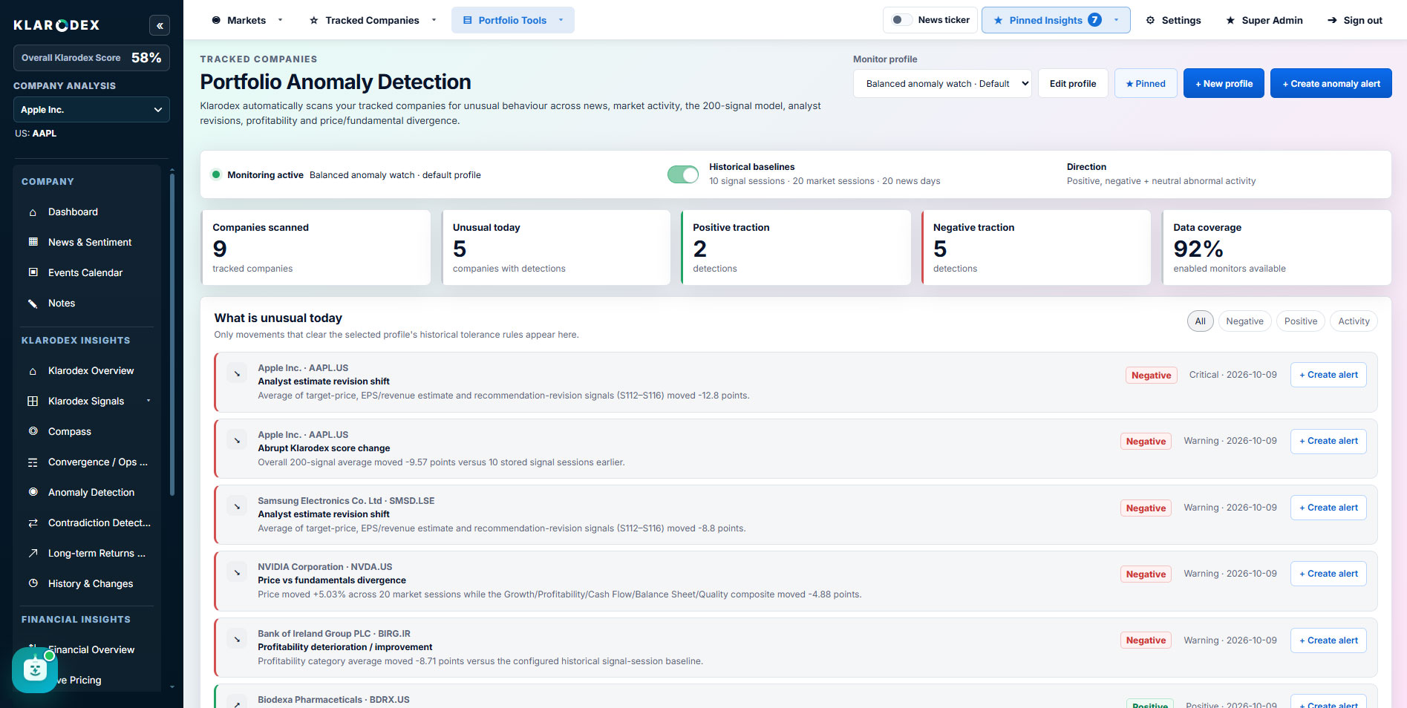Click the Overall Klarodex Score 58% badge
This screenshot has height=708, width=1407.
coord(91,58)
